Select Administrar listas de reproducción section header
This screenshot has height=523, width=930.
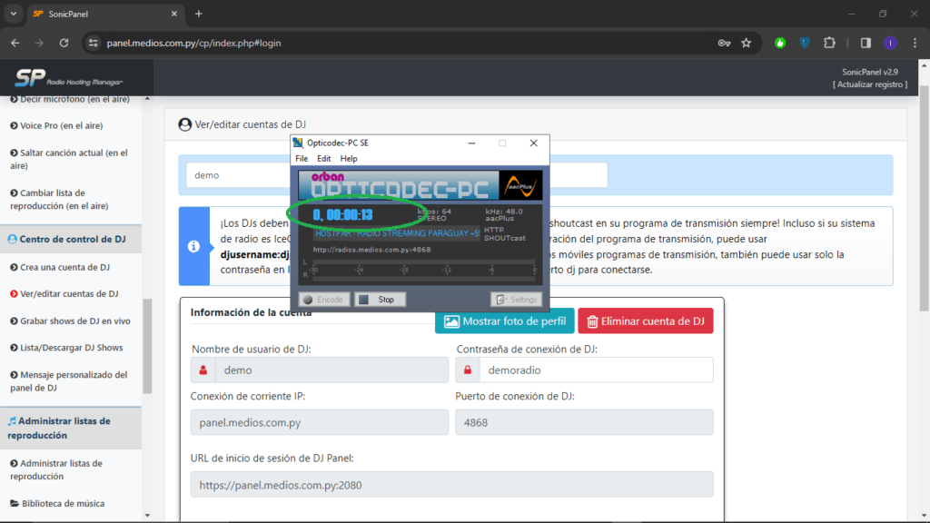tap(71, 429)
